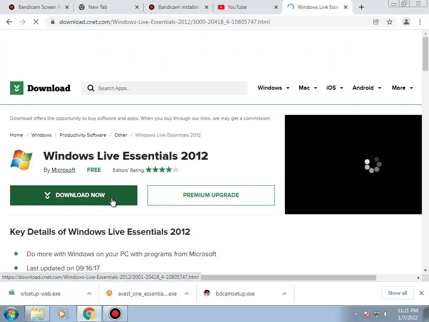This screenshot has height=322, width=429.
Task: Open the Other breadcrumb link
Action: click(x=121, y=135)
